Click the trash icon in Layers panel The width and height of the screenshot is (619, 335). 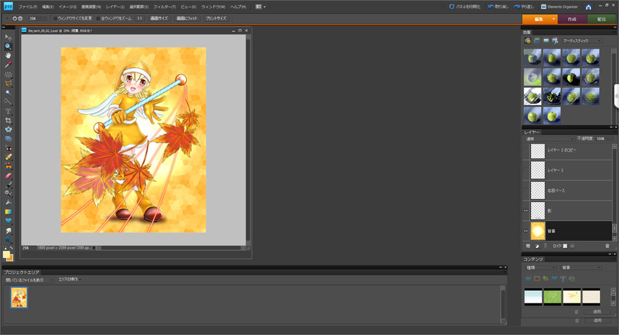tap(607, 246)
